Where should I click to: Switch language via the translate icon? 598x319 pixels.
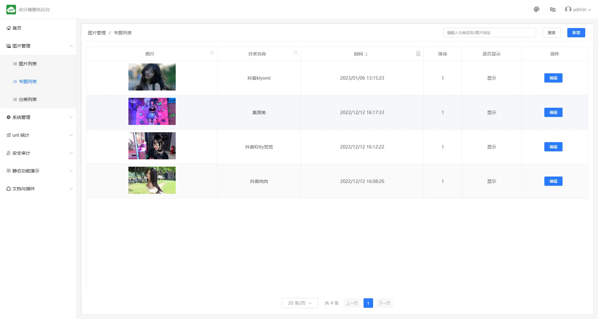pos(553,10)
